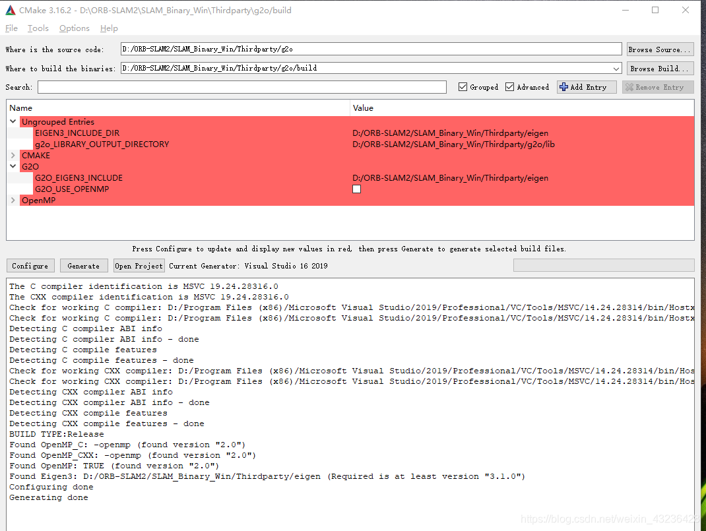706x531 pixels.
Task: Select the g2o_LIBRARY_OUTPUT_DIRECTORY entry
Action: [x=102, y=144]
